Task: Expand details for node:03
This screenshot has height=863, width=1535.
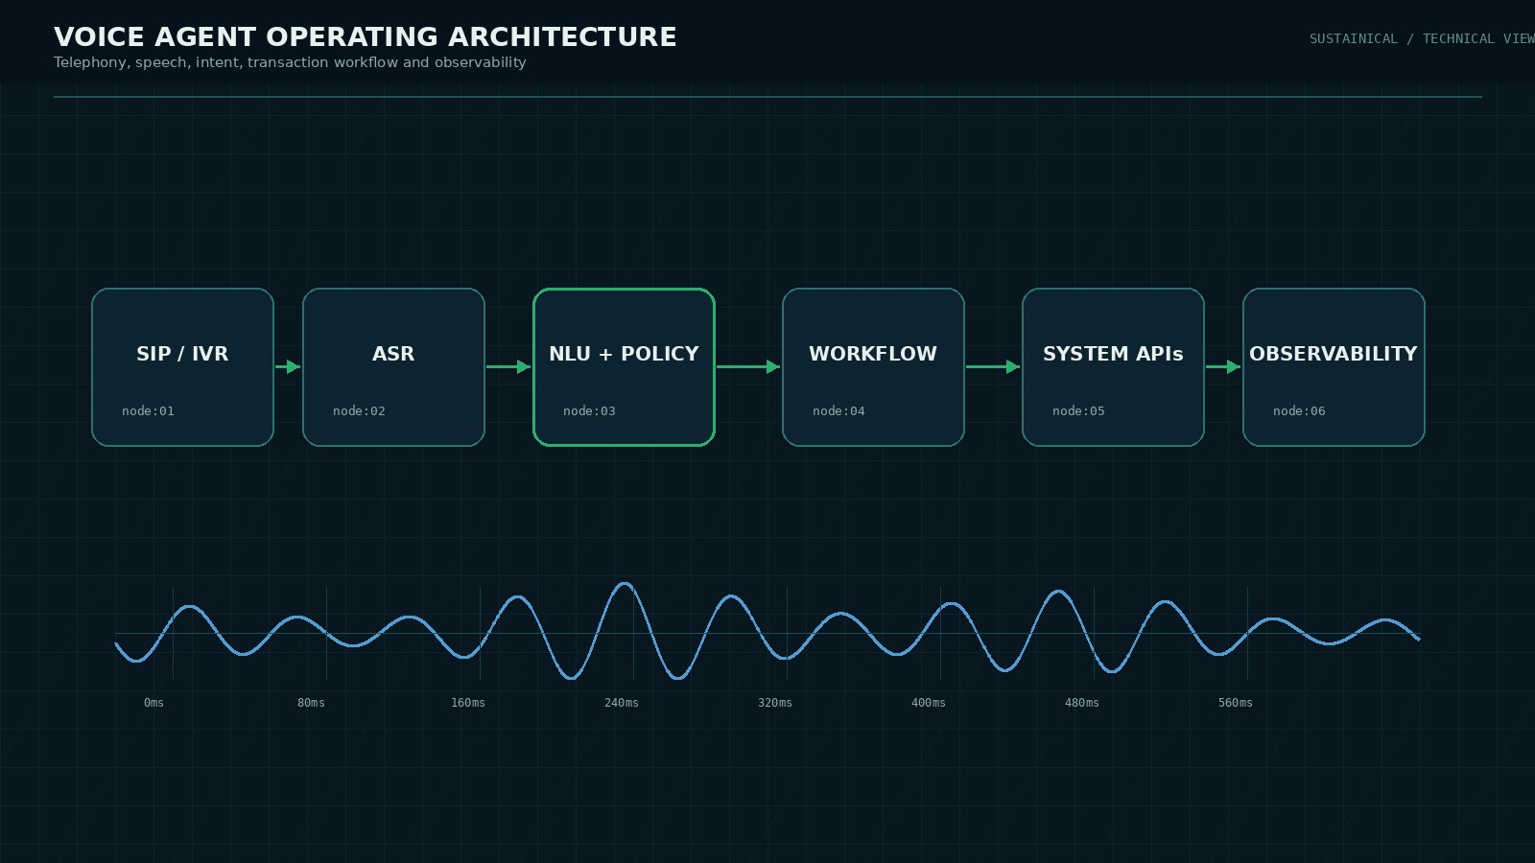Action: point(588,410)
